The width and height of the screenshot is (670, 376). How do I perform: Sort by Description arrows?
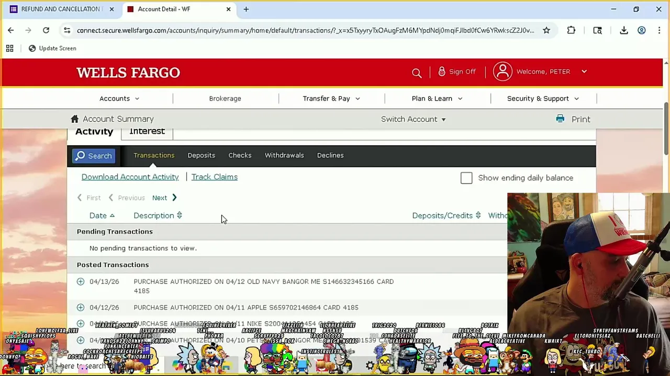(179, 216)
